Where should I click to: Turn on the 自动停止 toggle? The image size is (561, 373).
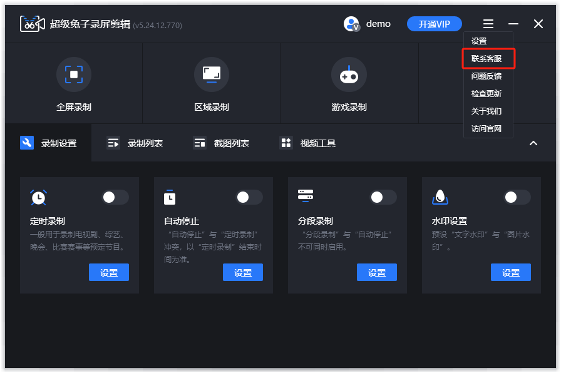click(249, 197)
